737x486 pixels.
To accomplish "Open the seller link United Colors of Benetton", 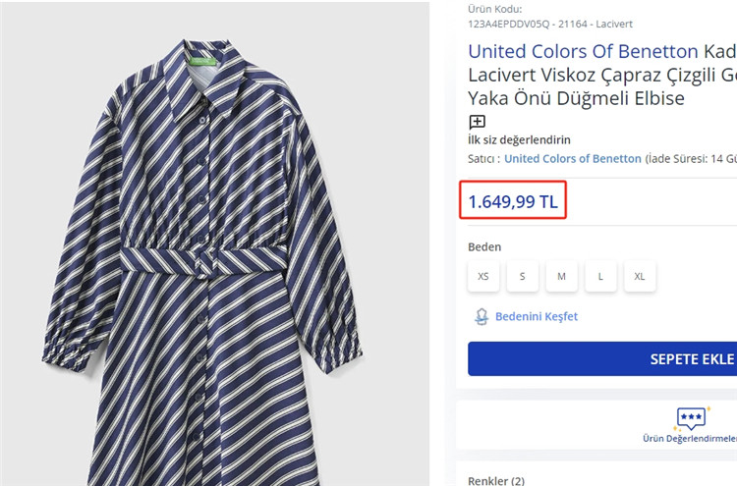I will [x=572, y=158].
